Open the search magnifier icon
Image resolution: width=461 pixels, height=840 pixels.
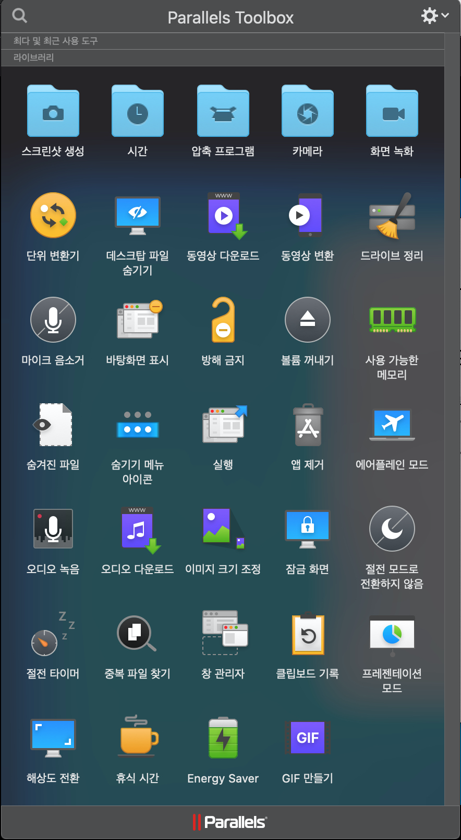(x=19, y=16)
